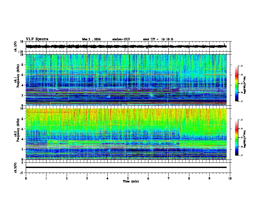Click the "VLF Spectra" plot title
The height and width of the screenshot is (200, 259).
coord(37,39)
